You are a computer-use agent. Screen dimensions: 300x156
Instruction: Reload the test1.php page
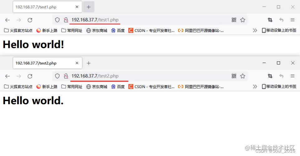(x=30, y=20)
